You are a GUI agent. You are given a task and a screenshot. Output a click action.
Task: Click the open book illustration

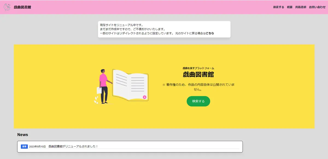(130, 85)
